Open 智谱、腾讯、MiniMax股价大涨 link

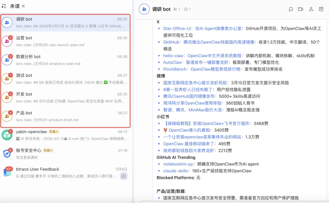[x=193, y=110]
